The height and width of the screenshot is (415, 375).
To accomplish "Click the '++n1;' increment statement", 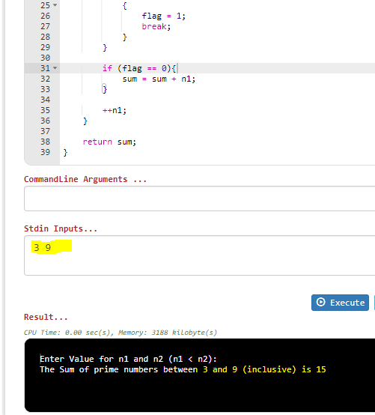I will [x=115, y=110].
